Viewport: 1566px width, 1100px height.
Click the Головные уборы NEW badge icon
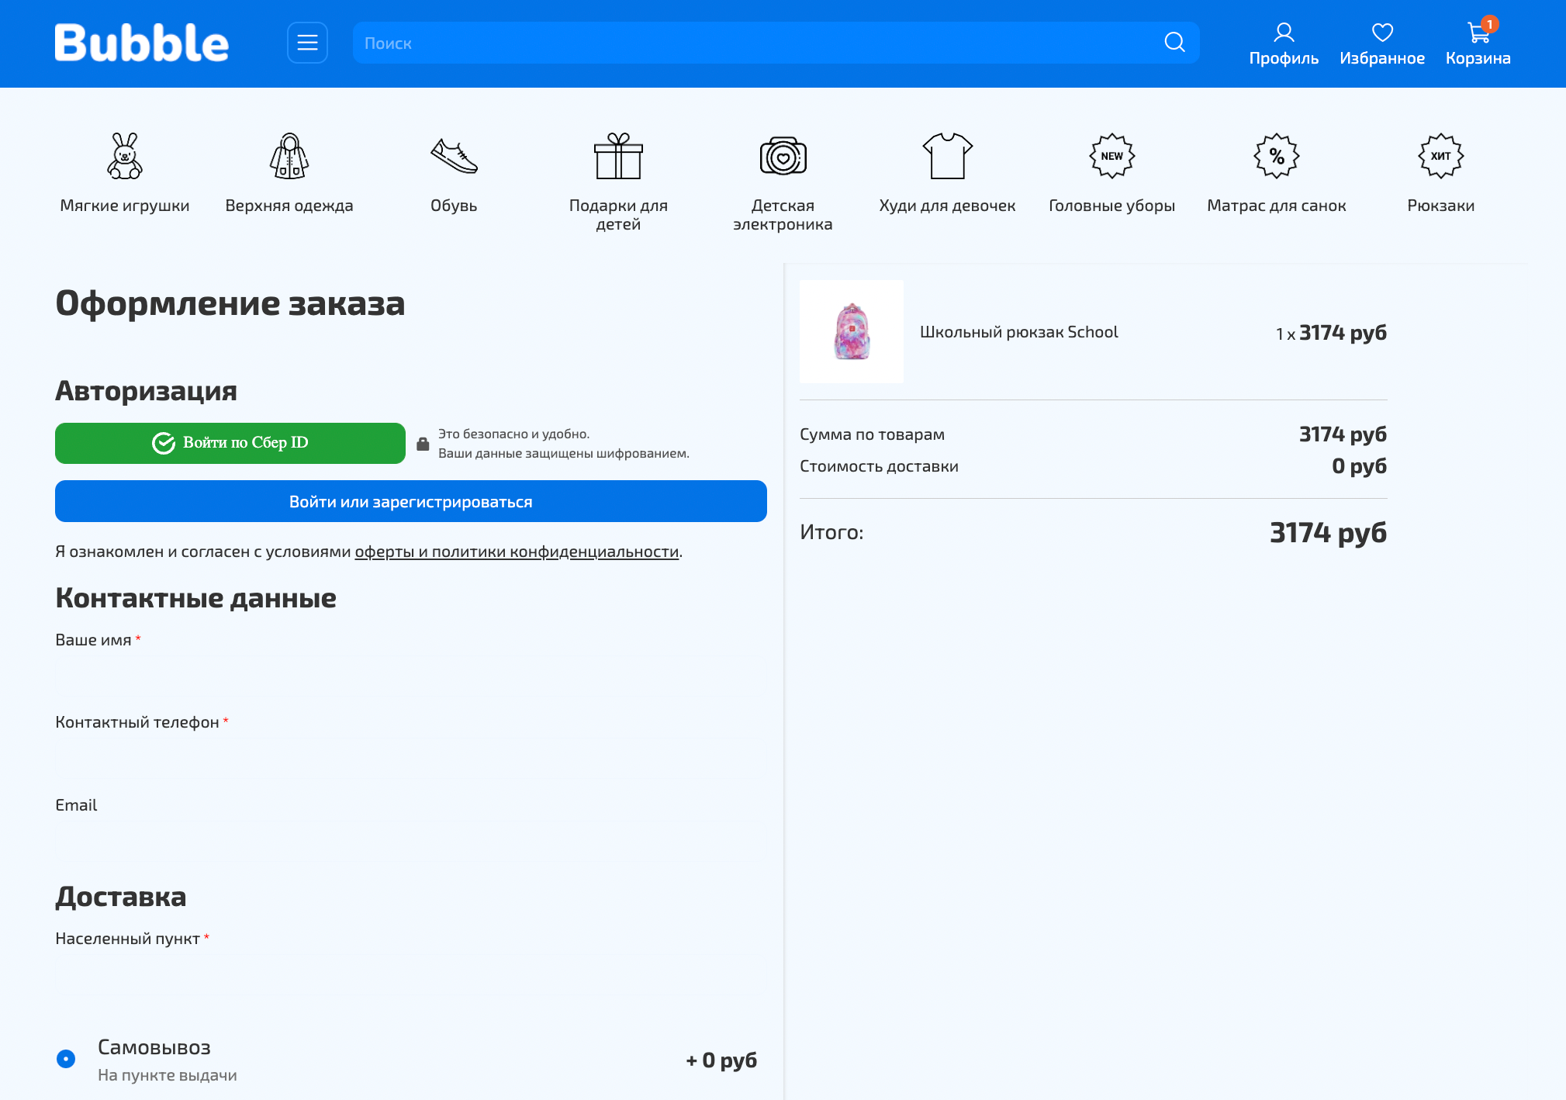1111,156
